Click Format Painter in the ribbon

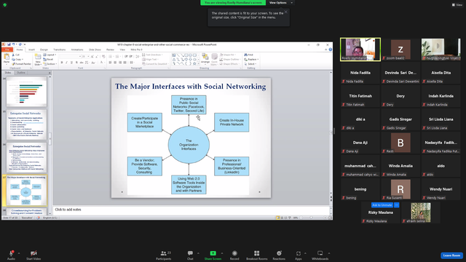(x=21, y=64)
